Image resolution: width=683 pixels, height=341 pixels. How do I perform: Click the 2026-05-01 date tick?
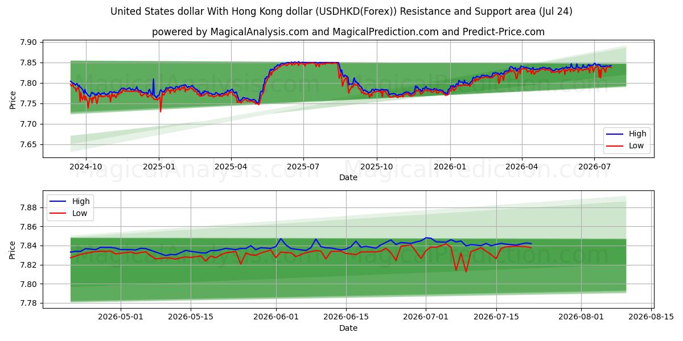tap(121, 317)
